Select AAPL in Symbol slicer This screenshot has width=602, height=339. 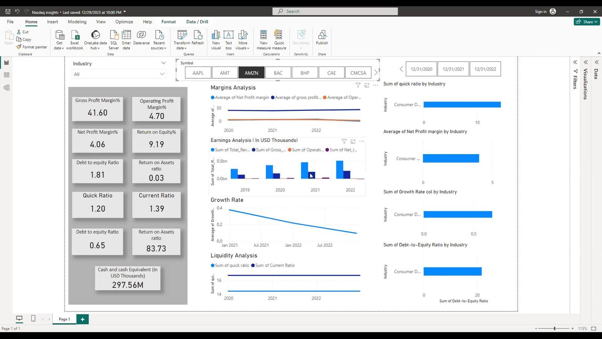pyautogui.click(x=198, y=73)
